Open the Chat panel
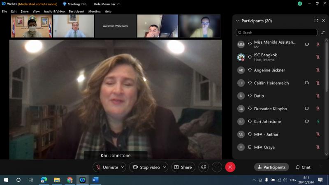Screen dimensions: 329x185 (x=303, y=167)
